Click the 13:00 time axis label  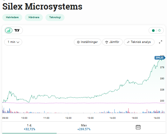[x=91, y=118]
